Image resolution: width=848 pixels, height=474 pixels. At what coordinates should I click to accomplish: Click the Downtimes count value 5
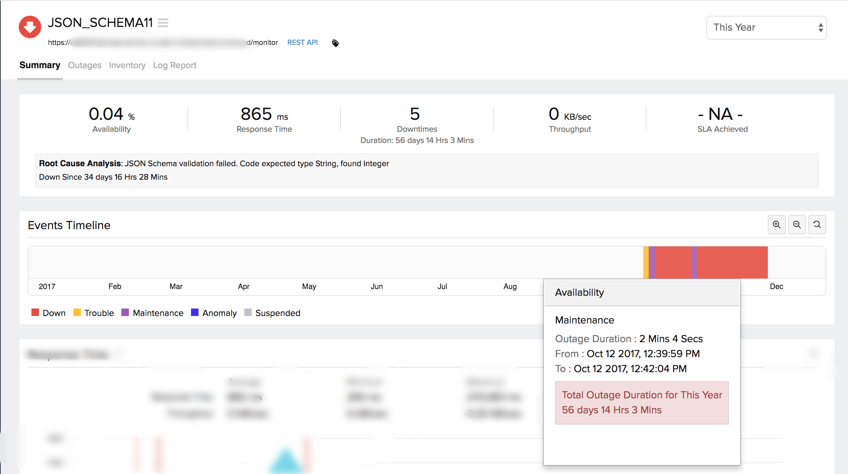[415, 114]
